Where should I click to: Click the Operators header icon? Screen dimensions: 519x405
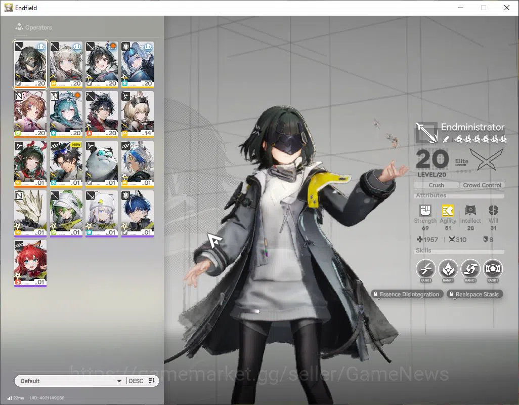(19, 27)
